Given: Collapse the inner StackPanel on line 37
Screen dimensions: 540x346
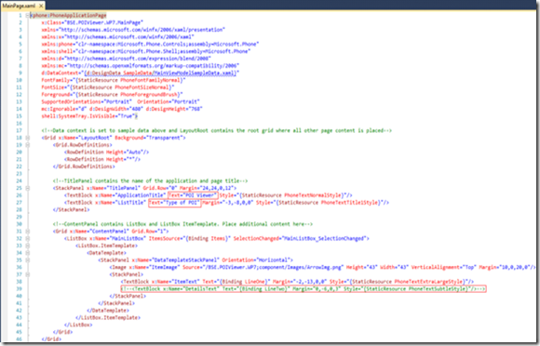Looking at the screenshot, I should pyautogui.click(x=28, y=274).
